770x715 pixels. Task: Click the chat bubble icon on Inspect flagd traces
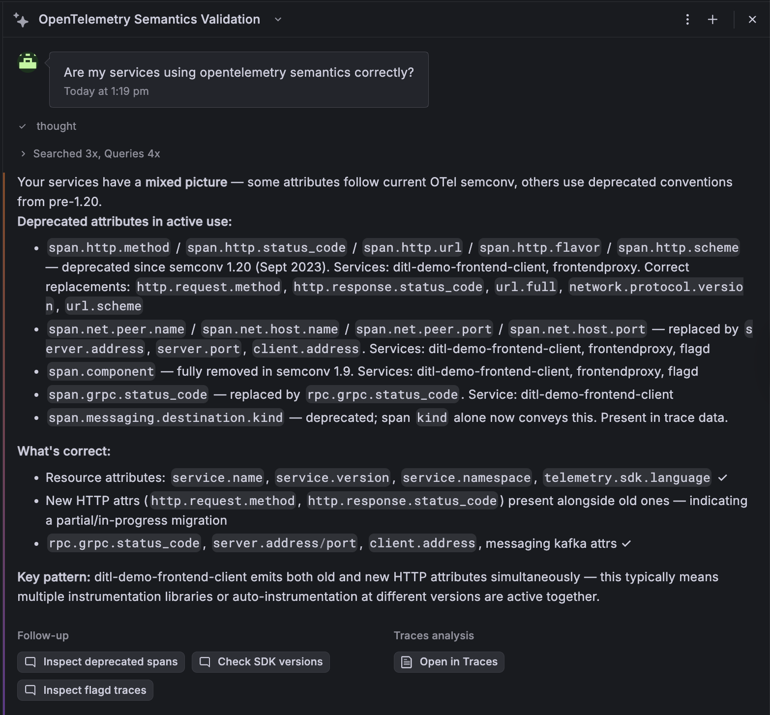click(30, 690)
